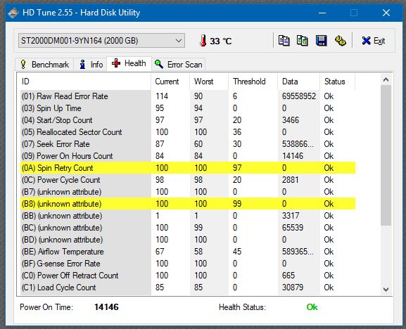This screenshot has height=329, width=406.
Task: Click the copy info to clipboard icon
Action: [x=284, y=41]
